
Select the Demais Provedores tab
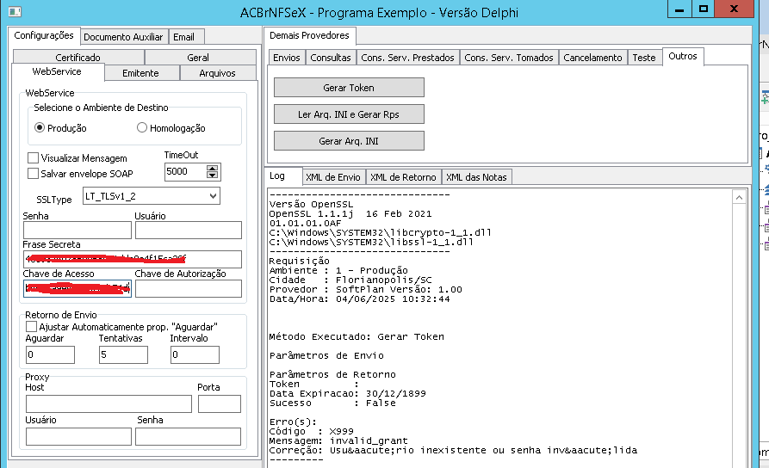pyautogui.click(x=309, y=35)
